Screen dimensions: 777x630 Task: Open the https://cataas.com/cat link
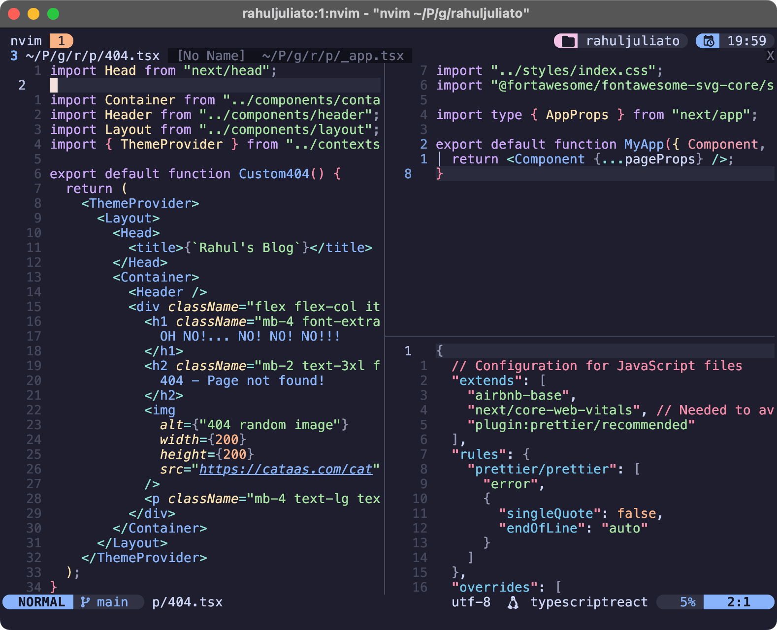point(286,469)
